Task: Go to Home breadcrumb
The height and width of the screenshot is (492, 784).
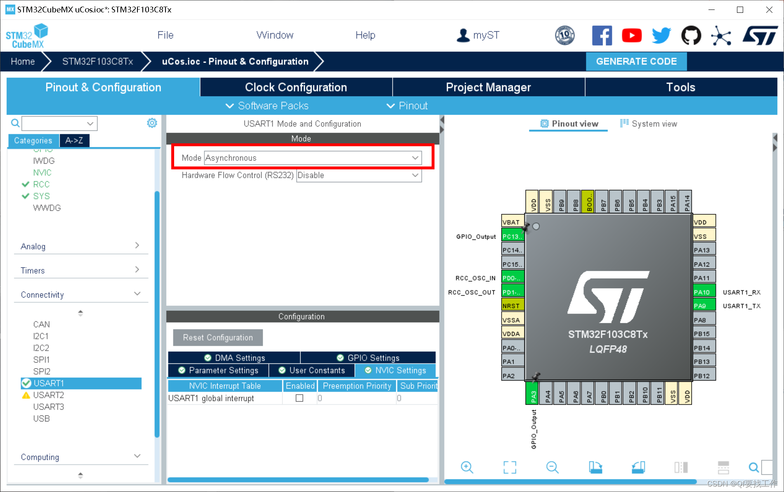Action: [x=23, y=62]
